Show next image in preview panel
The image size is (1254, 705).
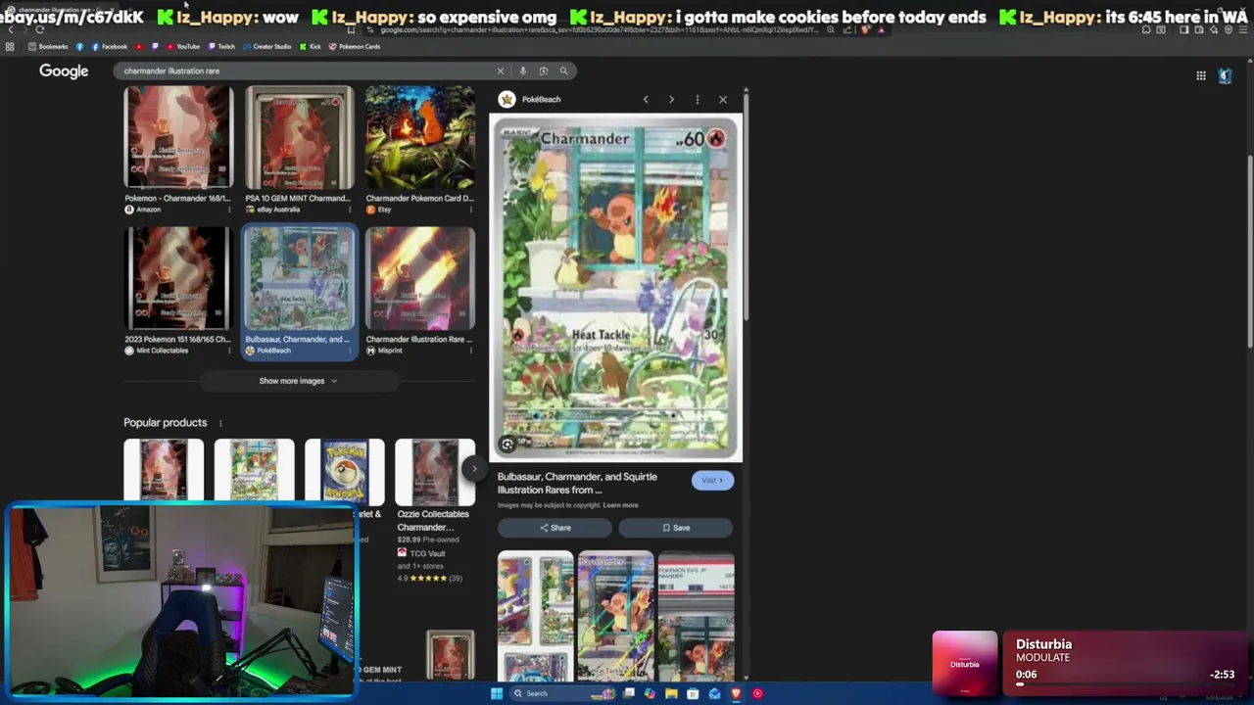671,99
